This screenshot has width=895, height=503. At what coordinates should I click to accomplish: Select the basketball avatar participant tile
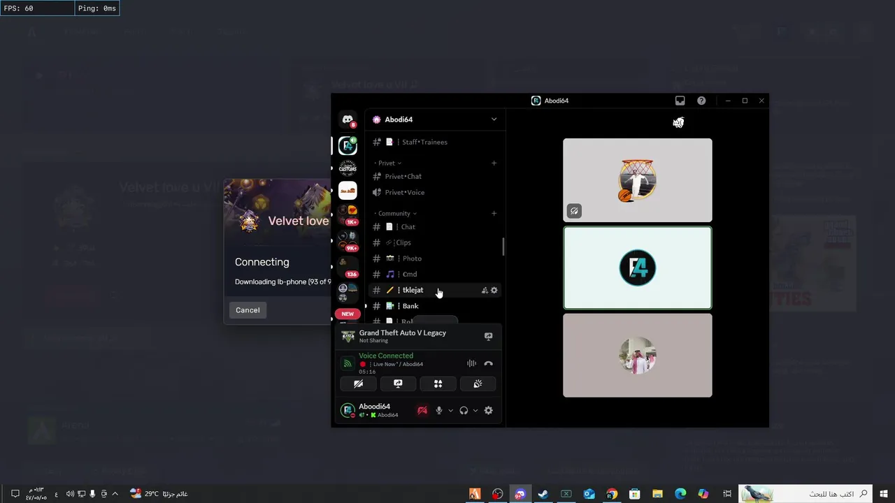coord(638,180)
